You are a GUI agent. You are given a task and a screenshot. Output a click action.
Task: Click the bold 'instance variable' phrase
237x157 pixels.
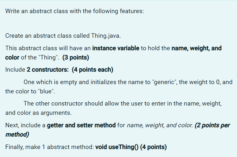(116, 48)
